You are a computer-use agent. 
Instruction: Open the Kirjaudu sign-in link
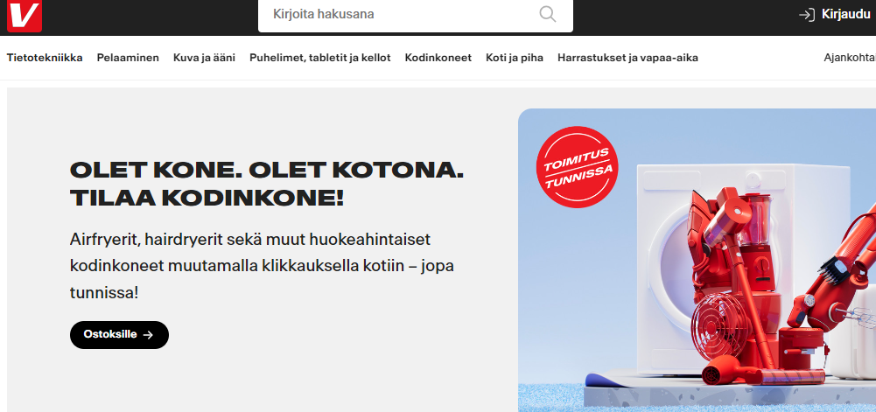tap(845, 15)
